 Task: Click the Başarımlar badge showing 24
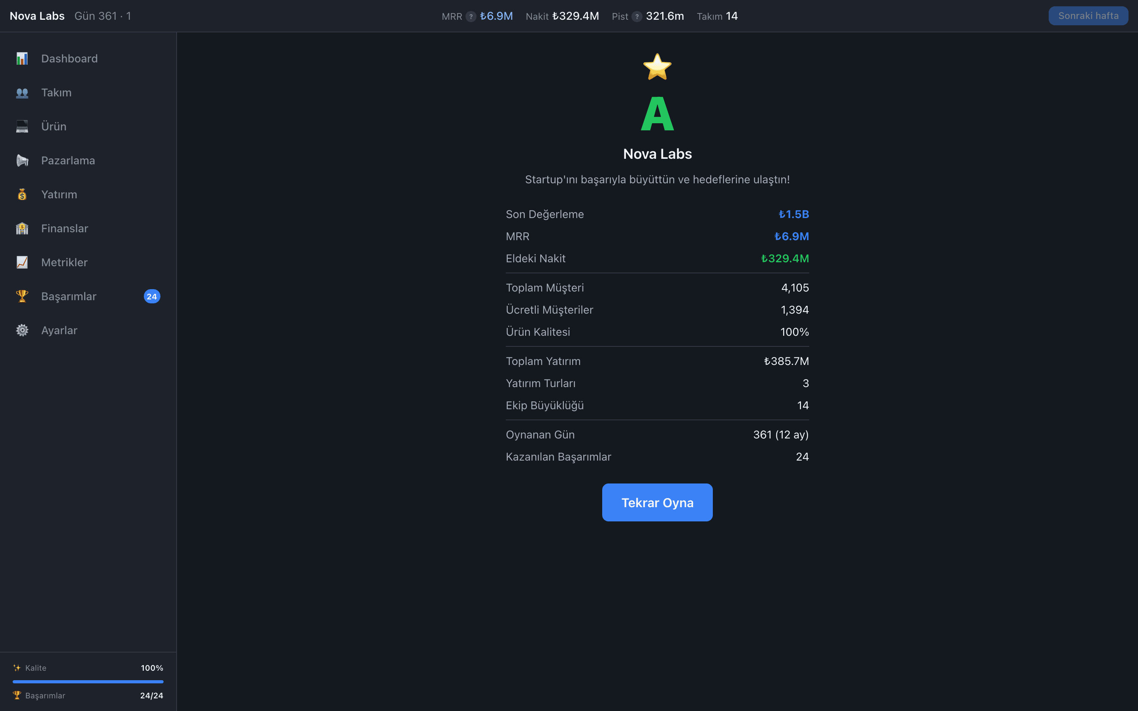point(152,296)
